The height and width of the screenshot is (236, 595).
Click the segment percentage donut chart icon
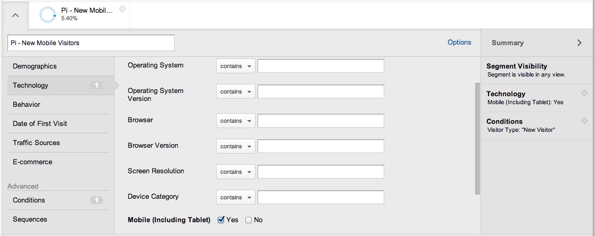click(47, 15)
